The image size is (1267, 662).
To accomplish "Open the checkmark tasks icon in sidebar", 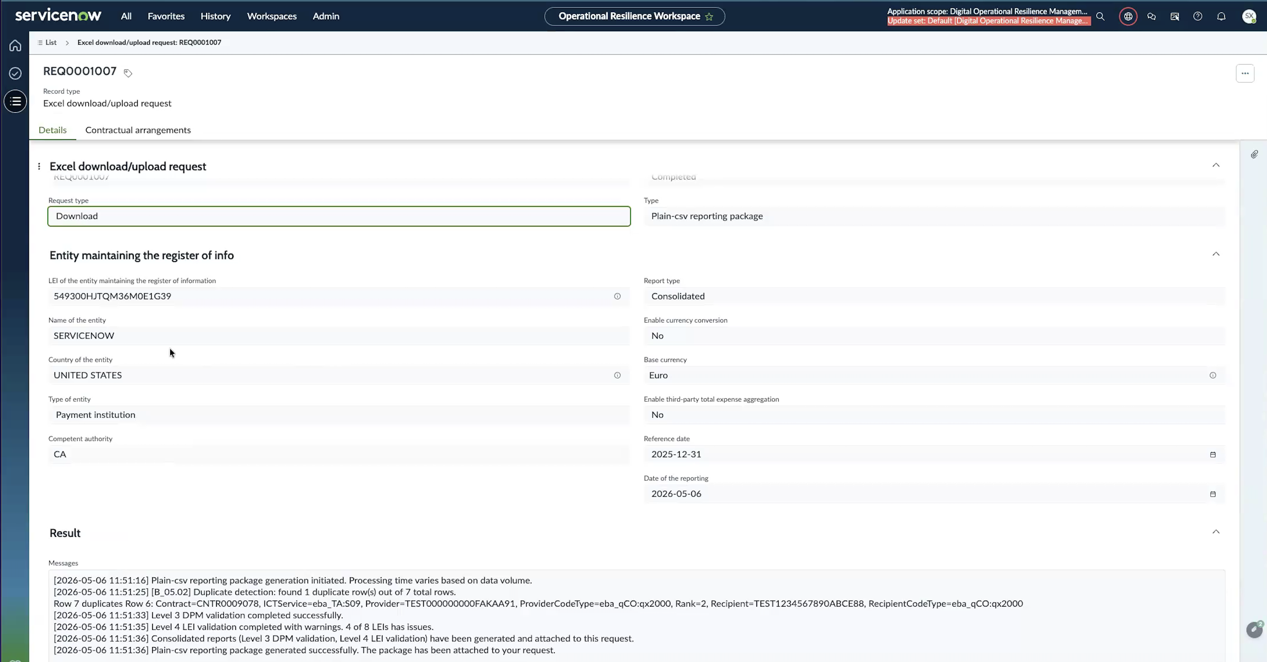I will tap(15, 73).
